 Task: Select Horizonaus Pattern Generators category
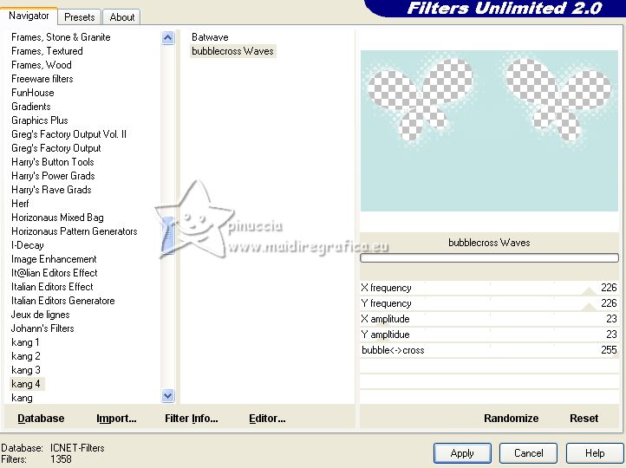point(75,231)
